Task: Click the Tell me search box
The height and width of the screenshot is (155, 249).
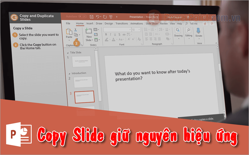Action: (192, 24)
